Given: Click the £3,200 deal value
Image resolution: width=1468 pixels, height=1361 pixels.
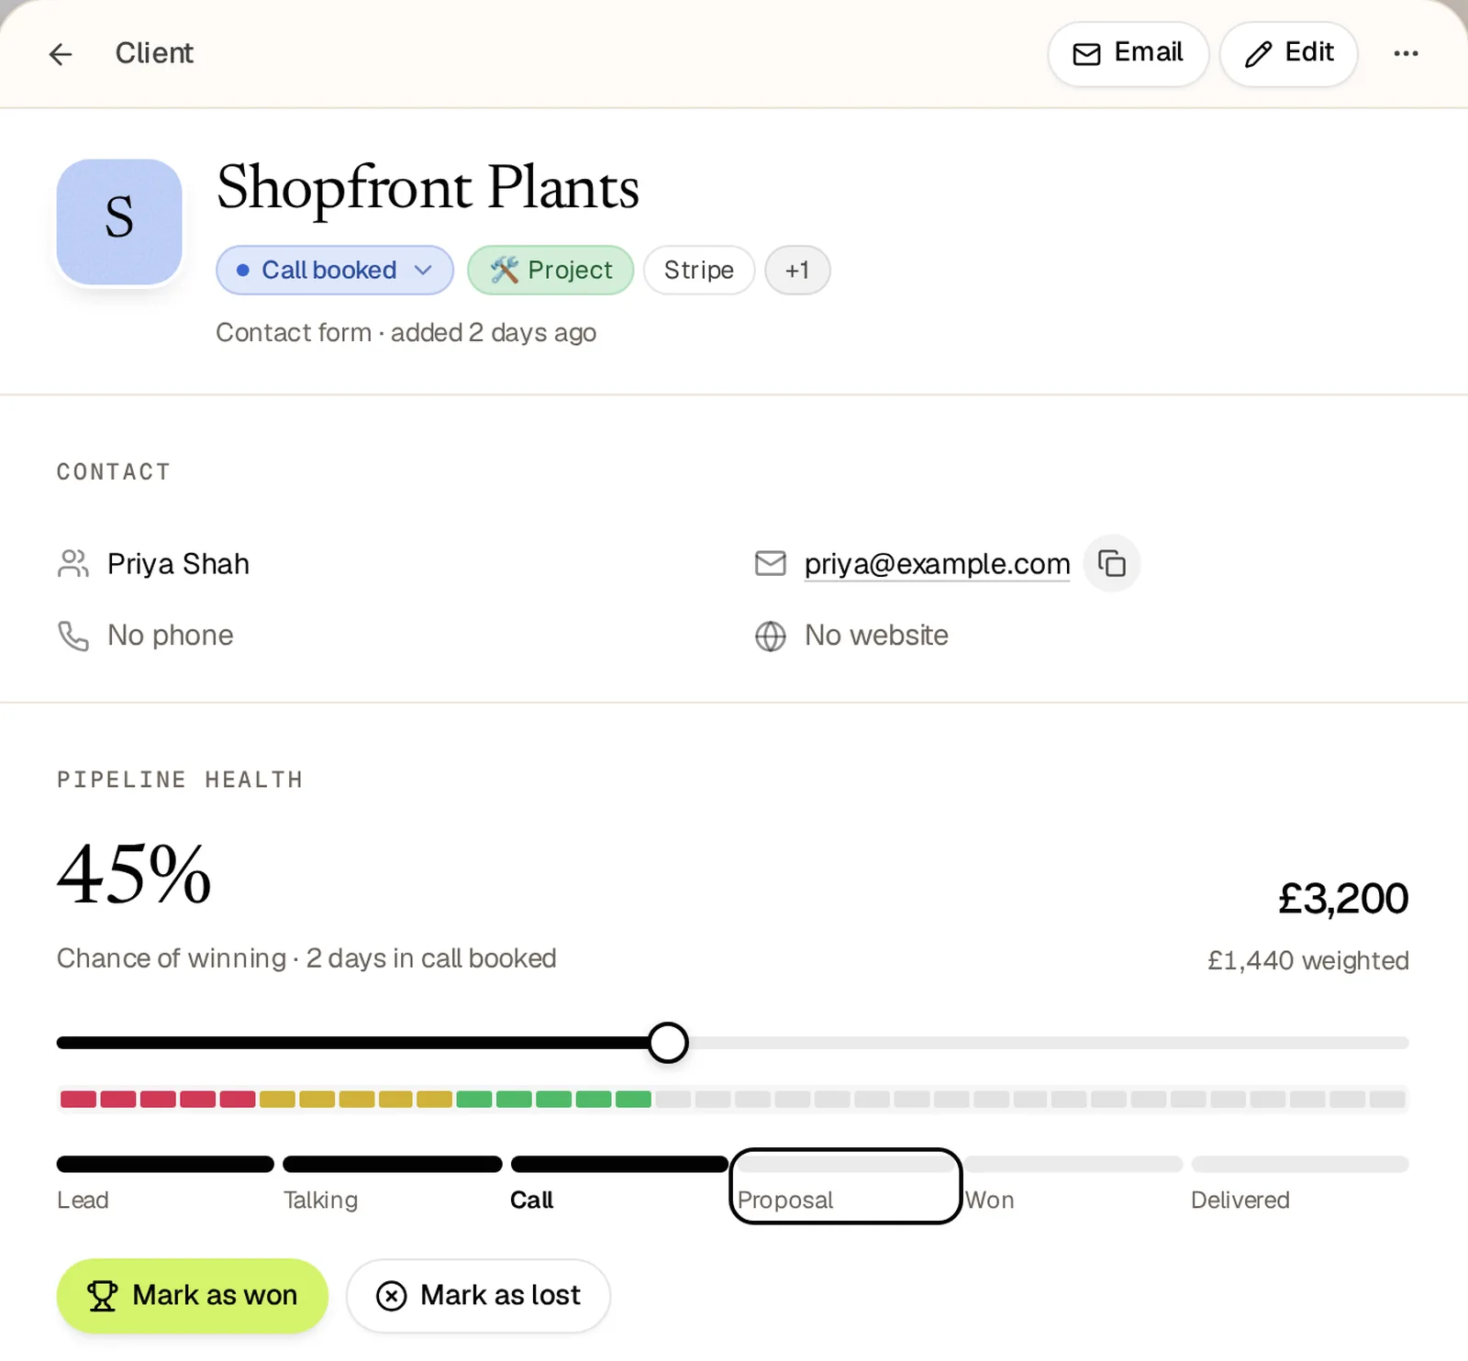Looking at the screenshot, I should (x=1343, y=899).
